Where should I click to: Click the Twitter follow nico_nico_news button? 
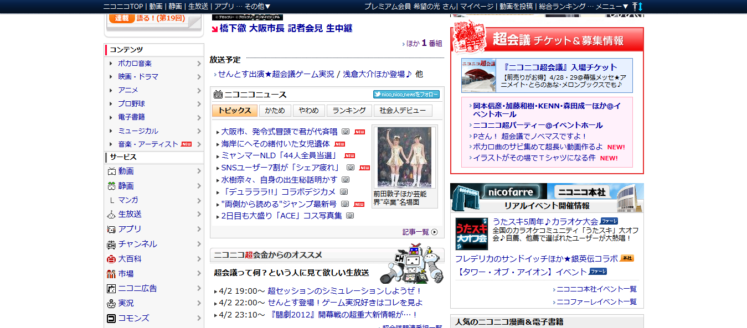pyautogui.click(x=406, y=95)
